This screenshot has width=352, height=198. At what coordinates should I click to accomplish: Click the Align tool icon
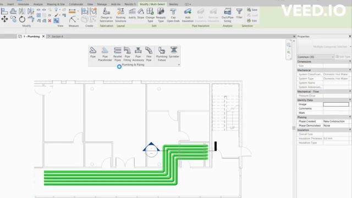click(x=4, y=11)
